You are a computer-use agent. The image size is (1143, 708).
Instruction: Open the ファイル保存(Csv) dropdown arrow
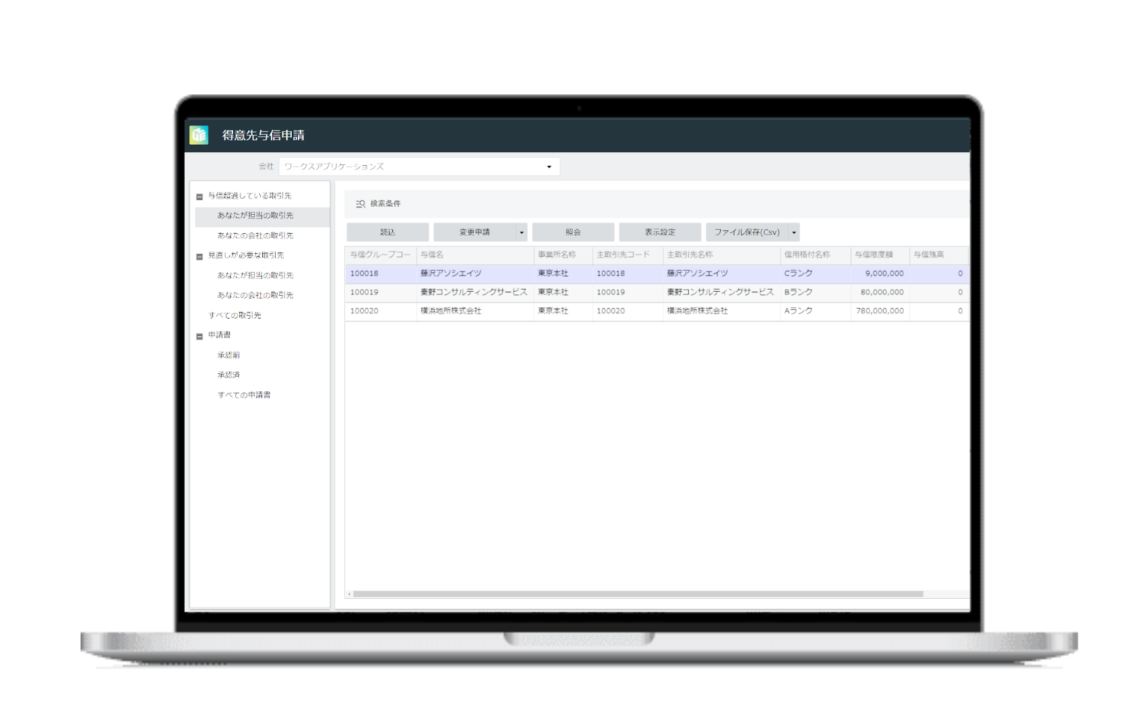(794, 232)
